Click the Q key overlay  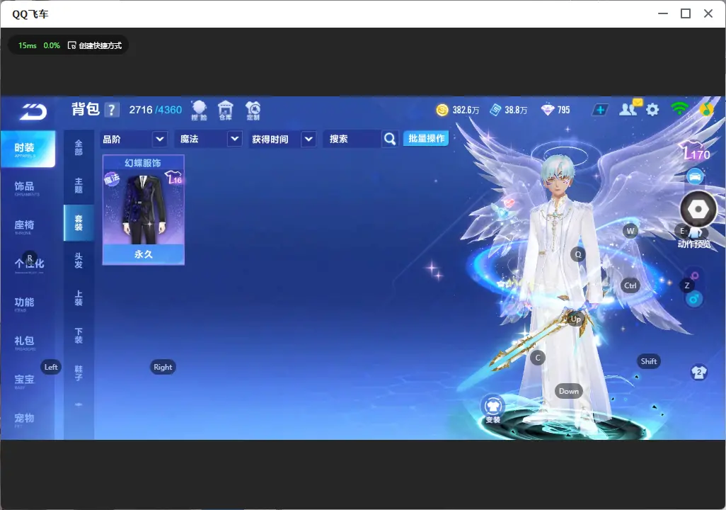click(x=578, y=254)
